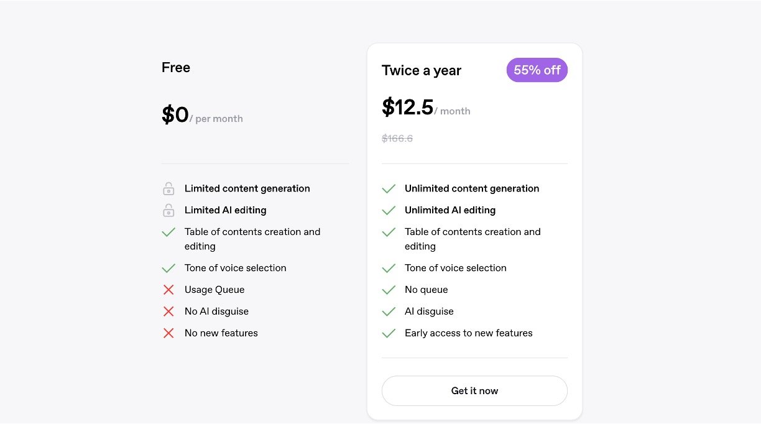Viewport: 761px width, 424px height.
Task: Select the Twice a year plan title
Action: [422, 71]
